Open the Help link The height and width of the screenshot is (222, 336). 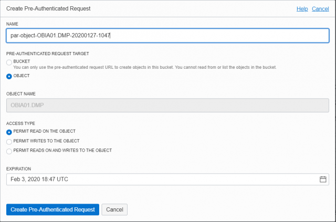302,9
